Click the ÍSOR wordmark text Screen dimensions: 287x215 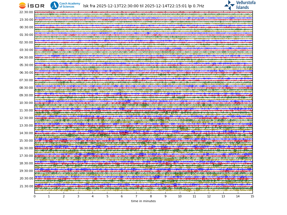(36, 6)
